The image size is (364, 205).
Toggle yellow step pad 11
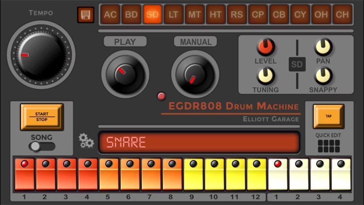[x=235, y=174]
